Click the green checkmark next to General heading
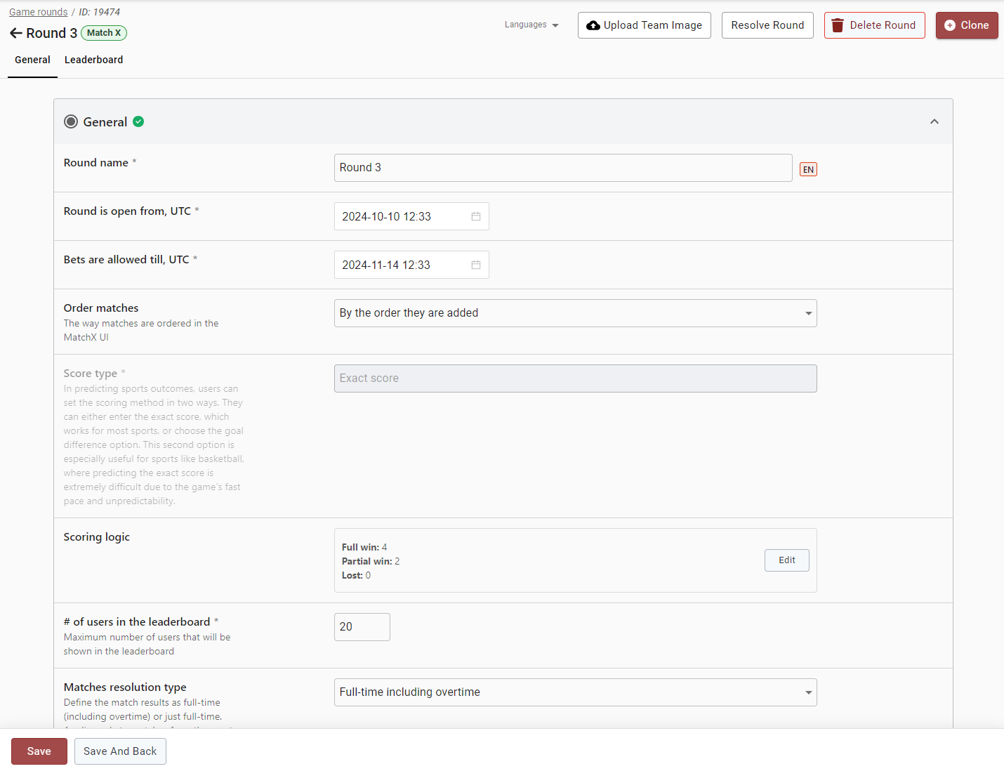This screenshot has width=1004, height=771. click(x=138, y=121)
